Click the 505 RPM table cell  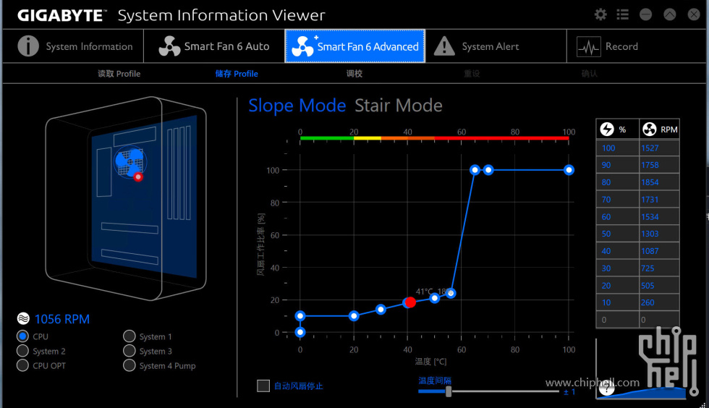pos(659,286)
